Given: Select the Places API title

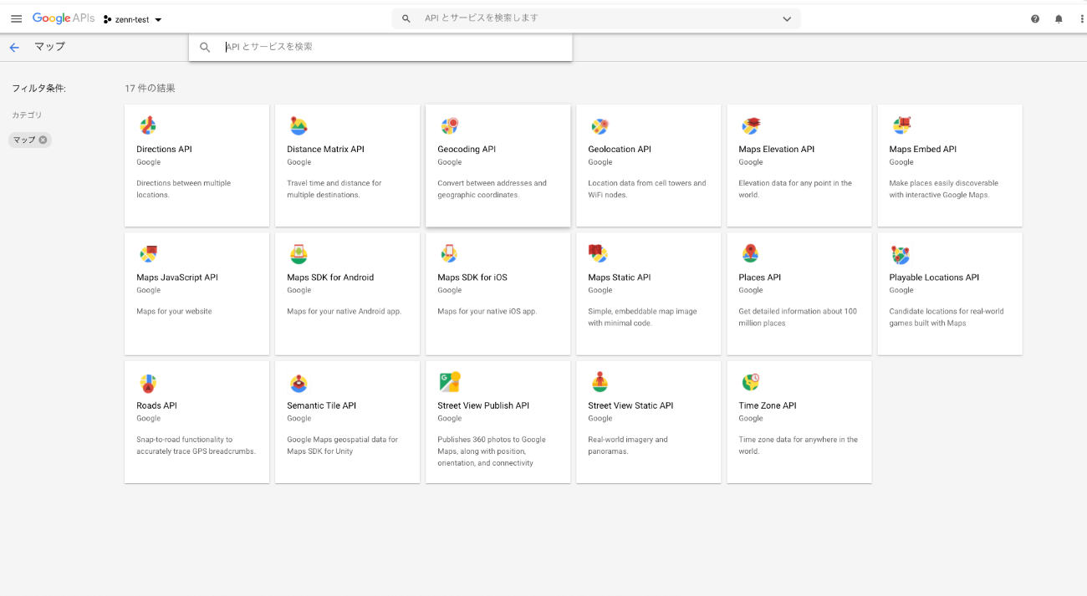Looking at the screenshot, I should [759, 278].
